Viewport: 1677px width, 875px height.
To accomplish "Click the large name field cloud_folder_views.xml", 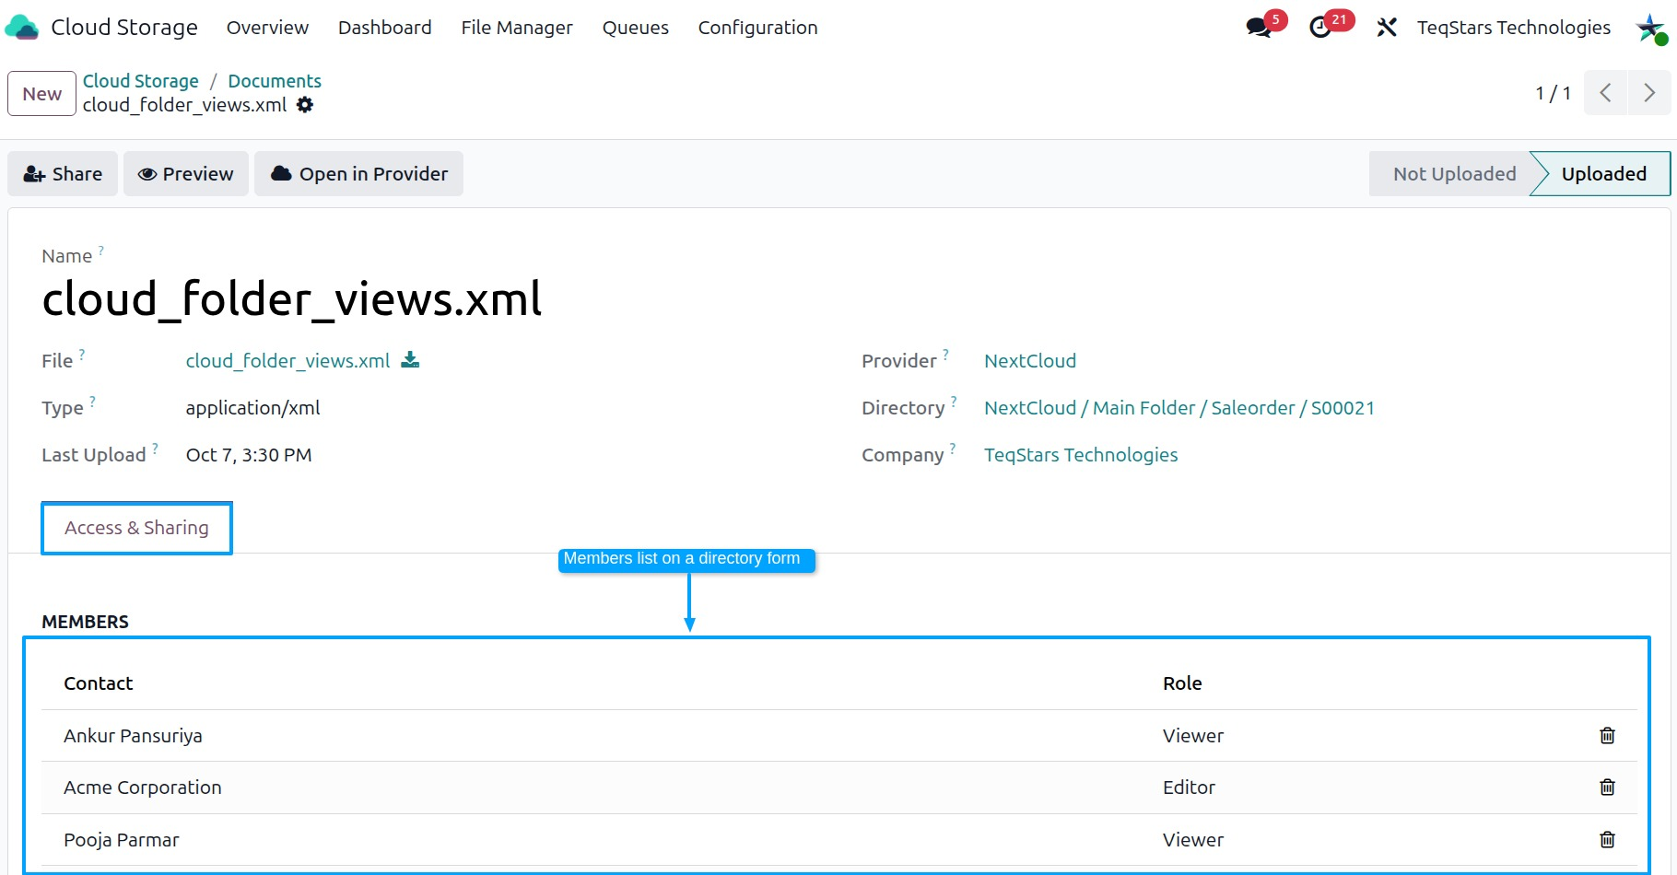I will point(292,298).
